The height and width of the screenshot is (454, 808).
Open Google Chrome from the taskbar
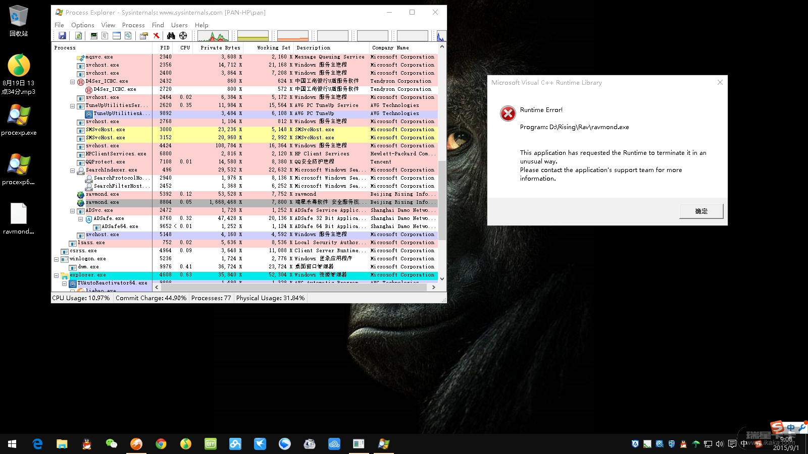coord(161,444)
